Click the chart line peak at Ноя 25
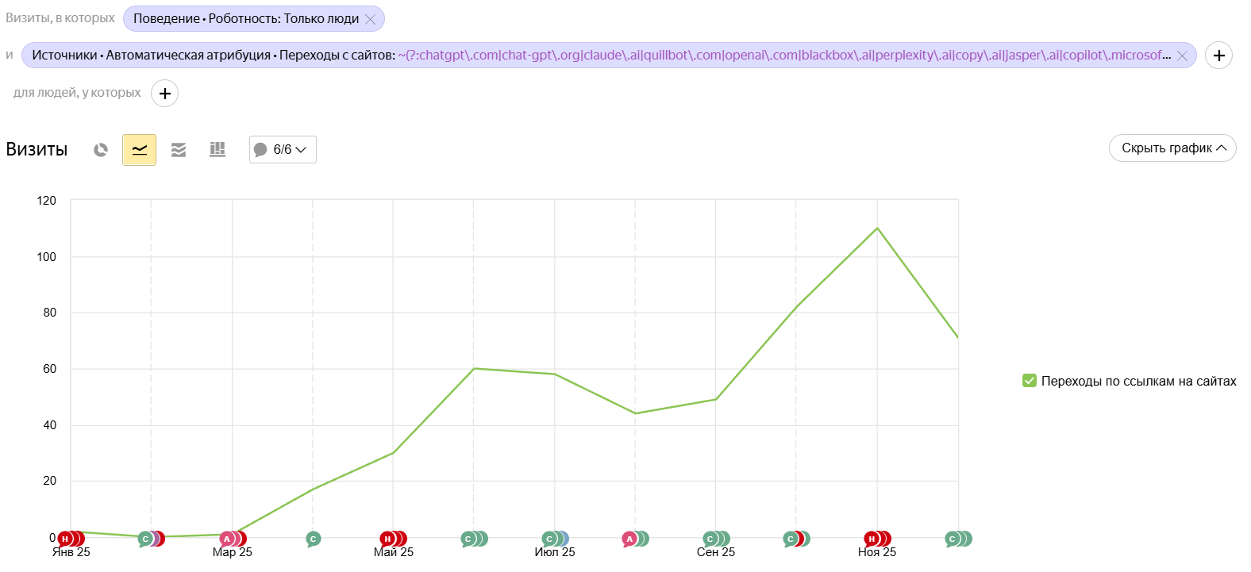This screenshot has width=1251, height=572. click(877, 228)
